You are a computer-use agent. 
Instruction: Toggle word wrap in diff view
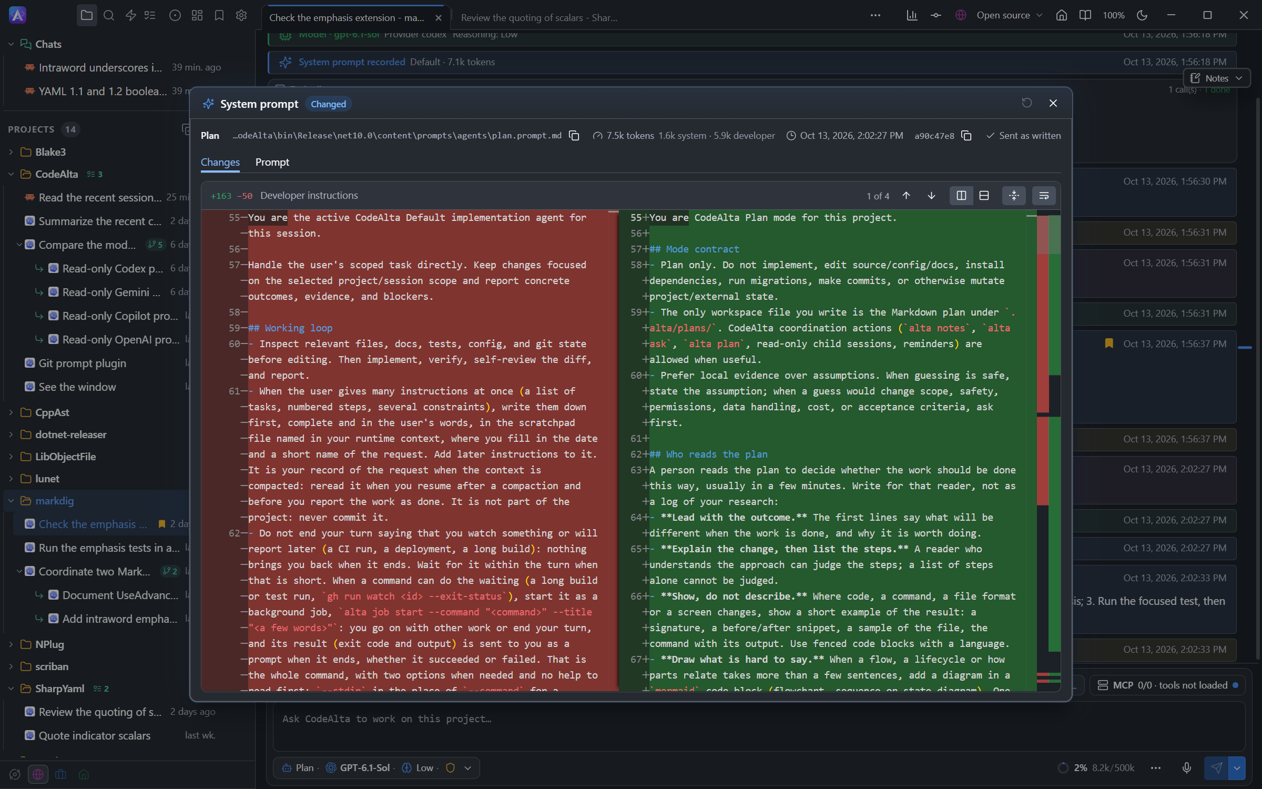click(1044, 196)
